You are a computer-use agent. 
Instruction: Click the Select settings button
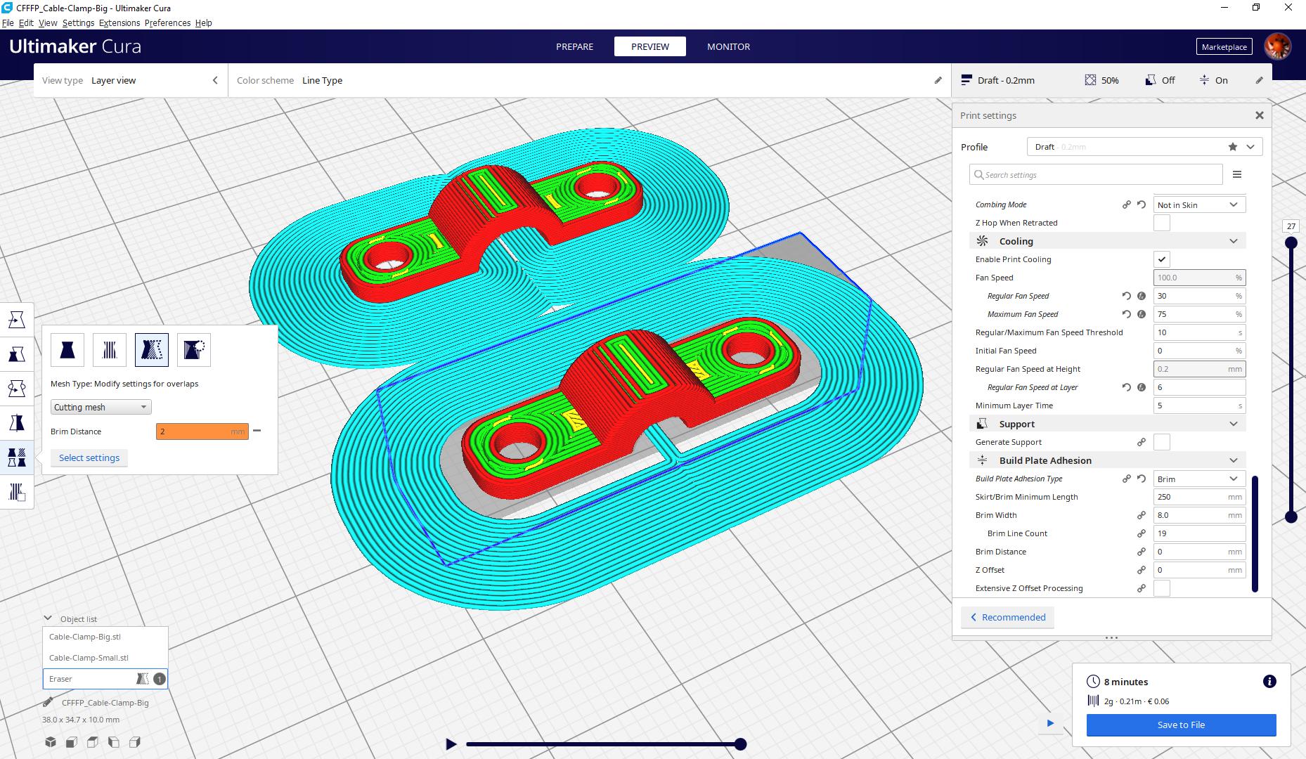pos(89,458)
